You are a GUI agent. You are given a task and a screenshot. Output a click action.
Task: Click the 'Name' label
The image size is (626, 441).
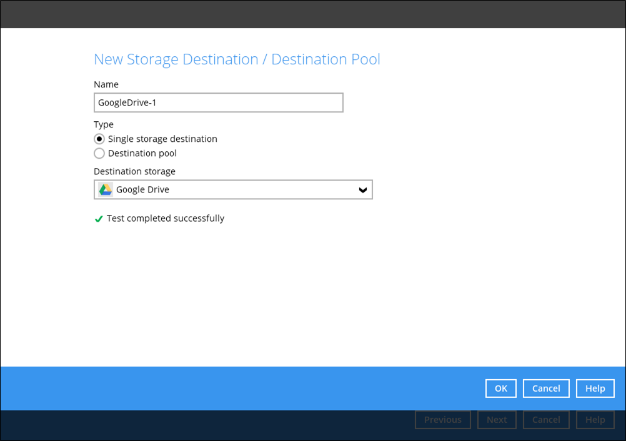106,84
